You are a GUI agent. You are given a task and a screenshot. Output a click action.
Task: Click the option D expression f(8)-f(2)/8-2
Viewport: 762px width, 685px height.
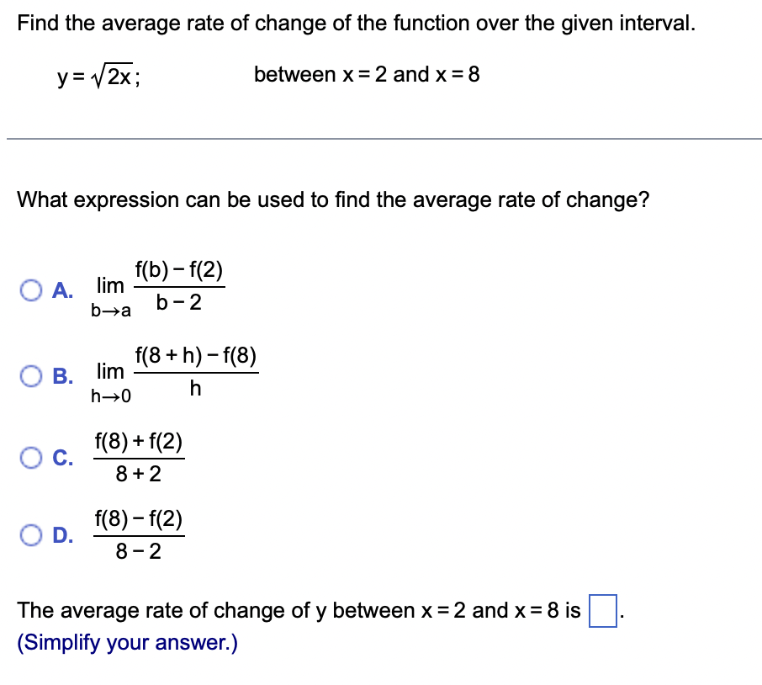pyautogui.click(x=140, y=533)
